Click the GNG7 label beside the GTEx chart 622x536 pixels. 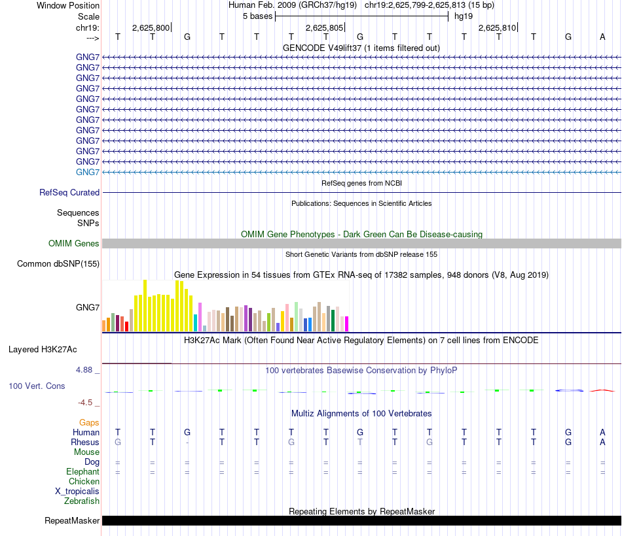click(x=88, y=307)
